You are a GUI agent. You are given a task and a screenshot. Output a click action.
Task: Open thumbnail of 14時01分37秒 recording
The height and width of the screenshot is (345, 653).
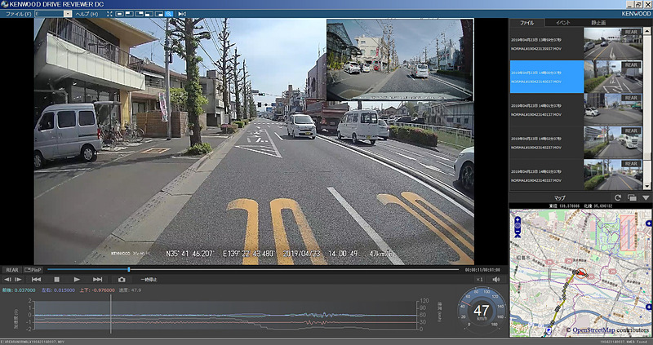(613, 109)
